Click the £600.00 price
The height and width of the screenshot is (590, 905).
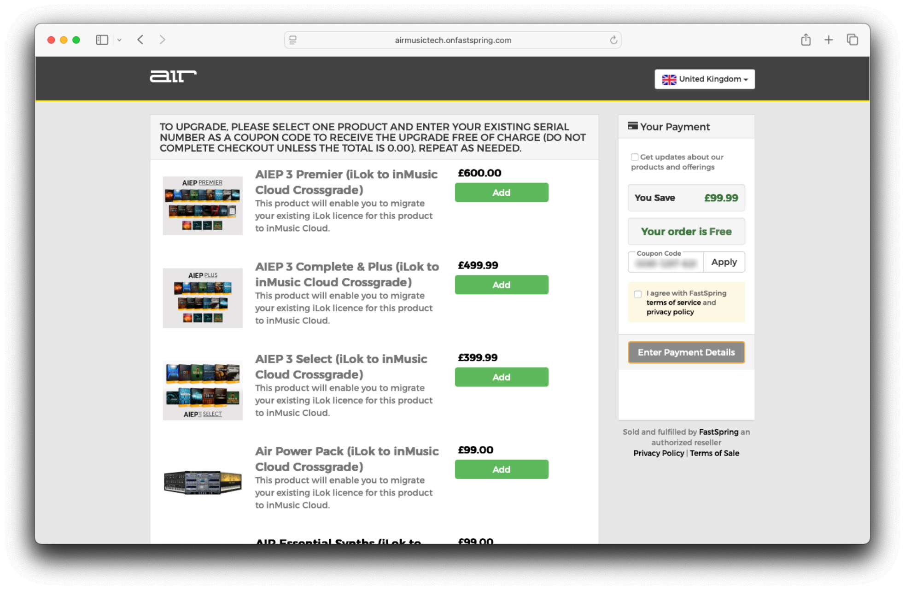[x=479, y=173]
